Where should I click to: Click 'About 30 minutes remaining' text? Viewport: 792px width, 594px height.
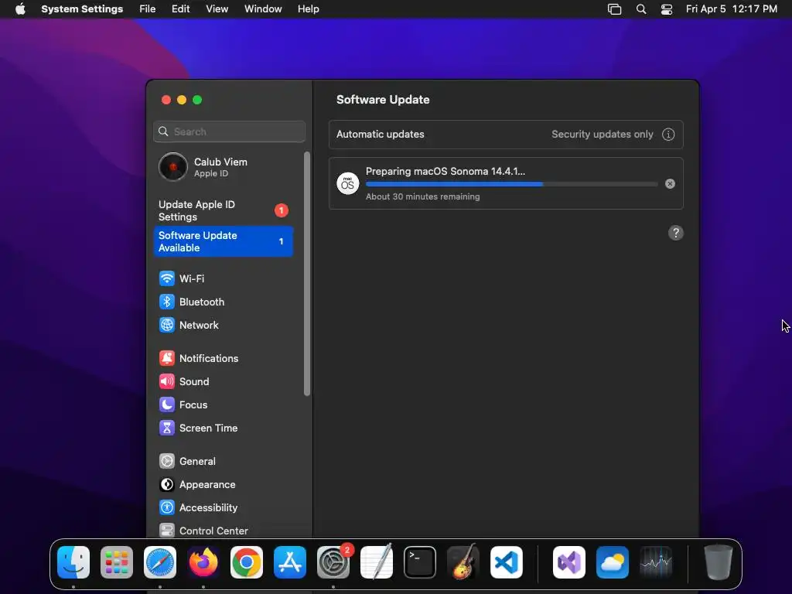pyautogui.click(x=423, y=196)
